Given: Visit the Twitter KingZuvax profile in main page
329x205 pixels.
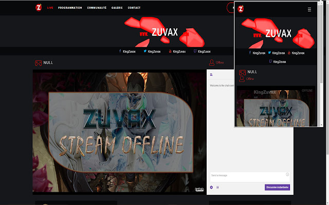Looking at the screenshot, I should (153, 51).
